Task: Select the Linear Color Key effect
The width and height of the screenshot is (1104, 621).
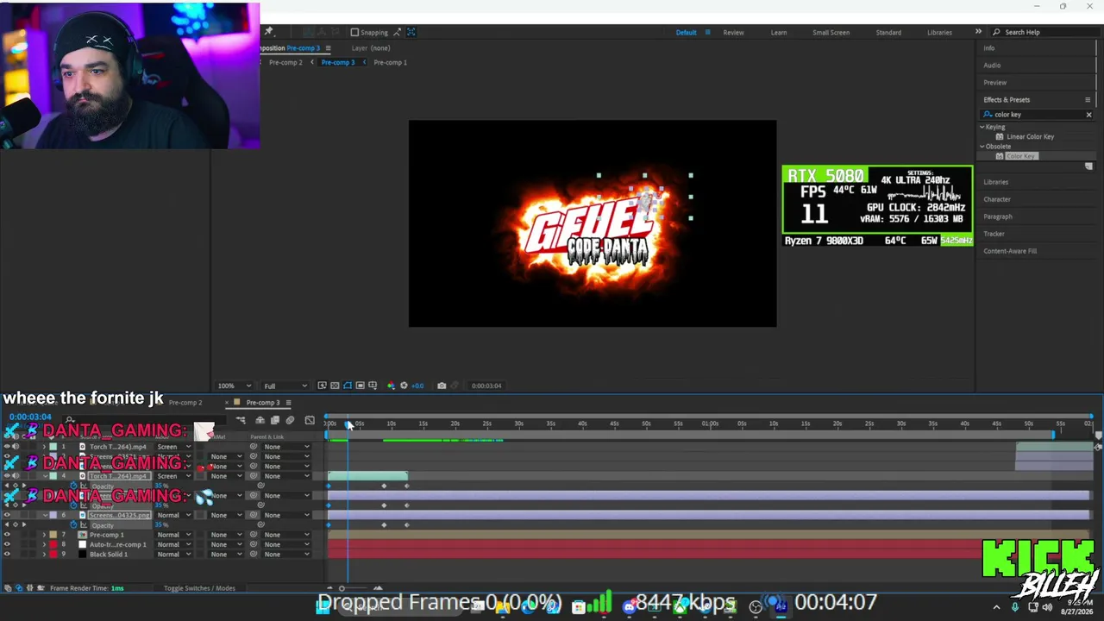Action: pos(1030,136)
